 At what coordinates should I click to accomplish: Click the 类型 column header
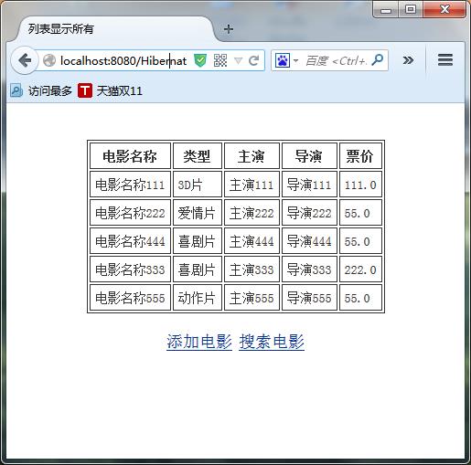click(x=198, y=156)
